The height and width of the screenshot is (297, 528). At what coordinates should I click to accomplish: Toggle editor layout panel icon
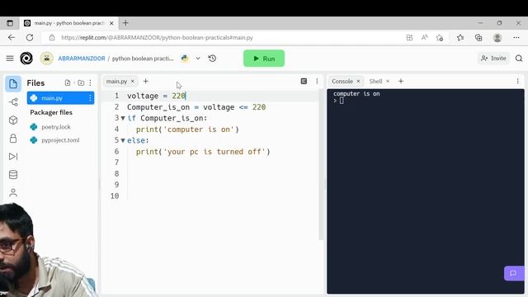(304, 81)
